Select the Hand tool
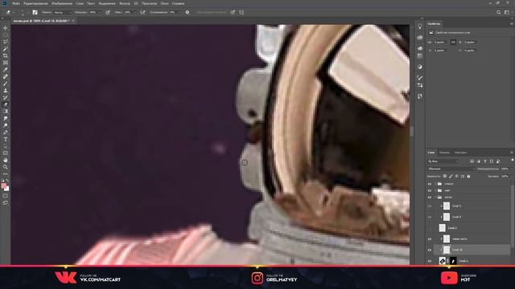This screenshot has height=289, width=515. (x=6, y=161)
